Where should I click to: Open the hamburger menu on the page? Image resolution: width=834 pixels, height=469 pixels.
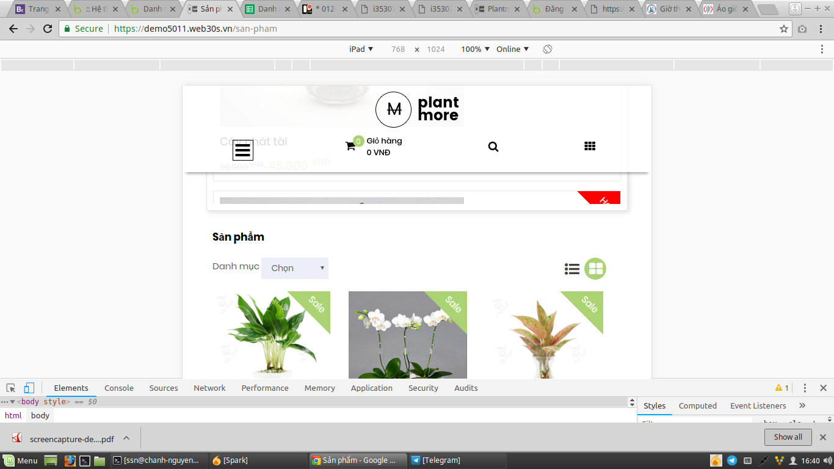point(243,150)
